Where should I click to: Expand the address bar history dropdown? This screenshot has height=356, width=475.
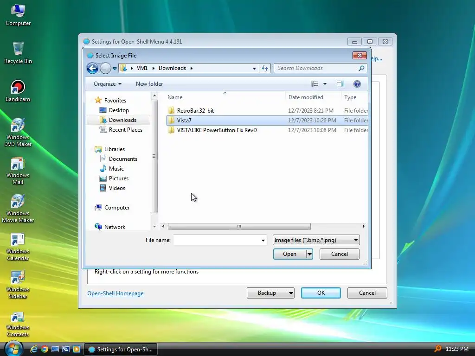click(254, 69)
